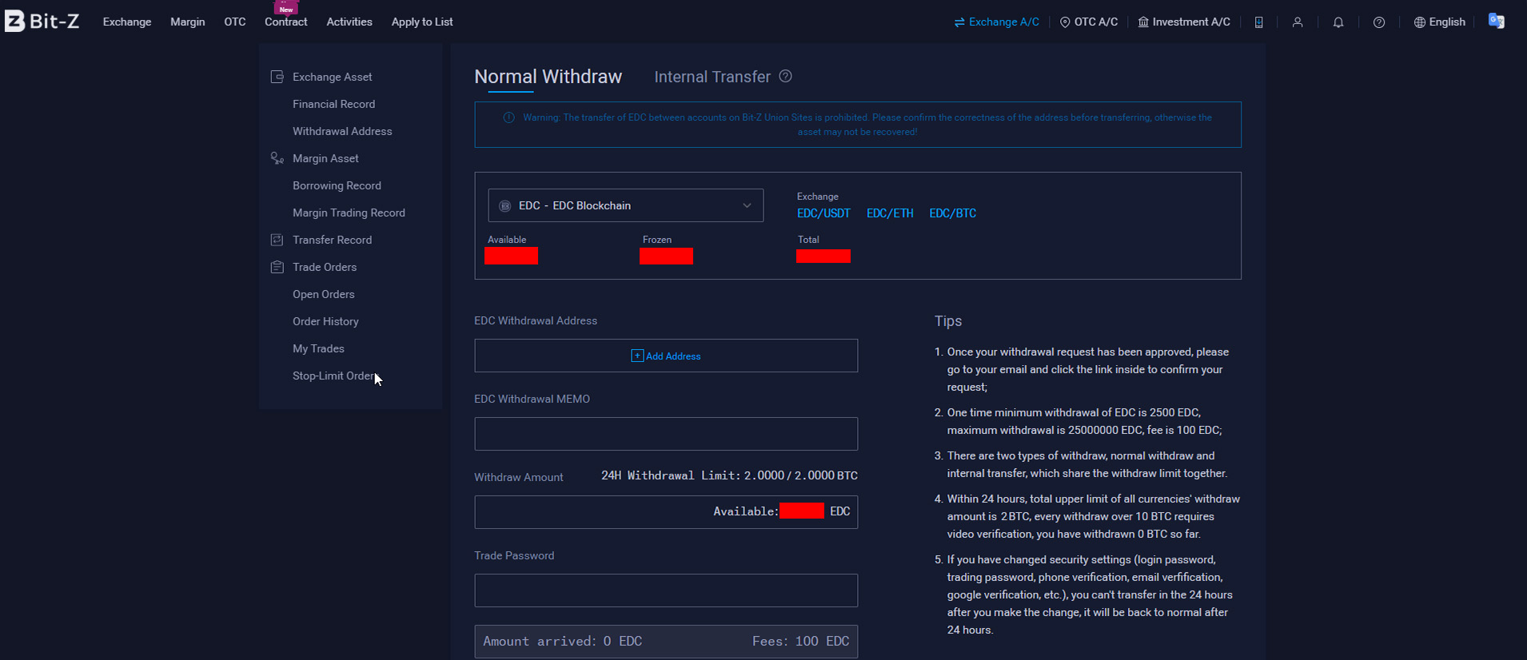Click the Internal Transfer help icon
The width and height of the screenshot is (1527, 660).
click(x=786, y=76)
